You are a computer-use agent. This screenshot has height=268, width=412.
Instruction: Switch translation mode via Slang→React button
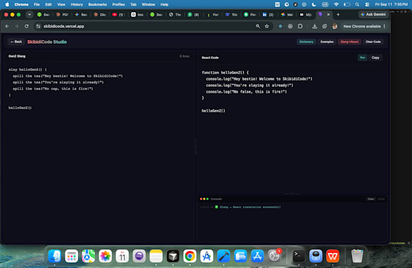click(350, 42)
